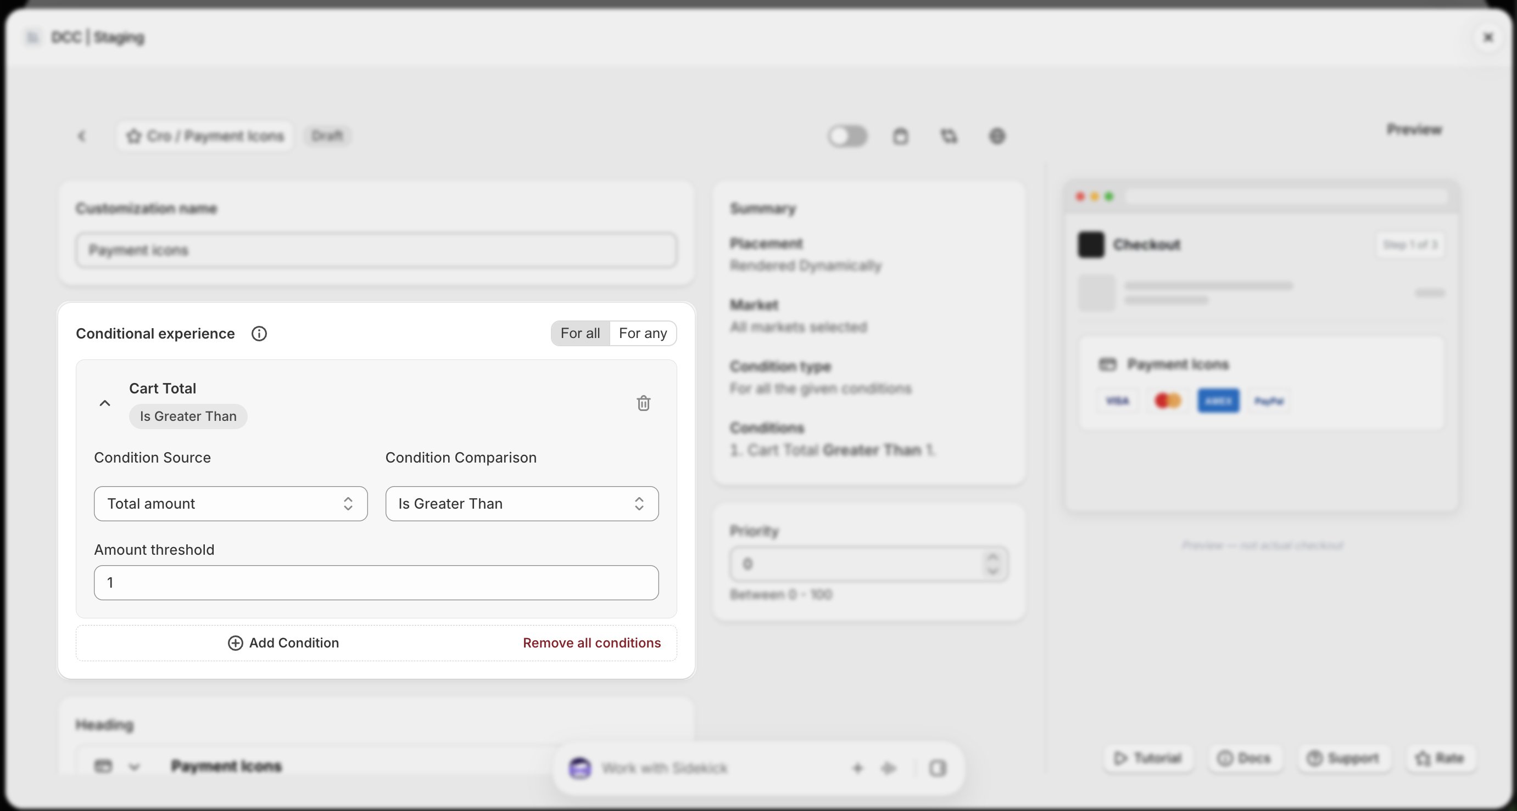Open the Support button

click(x=1343, y=758)
